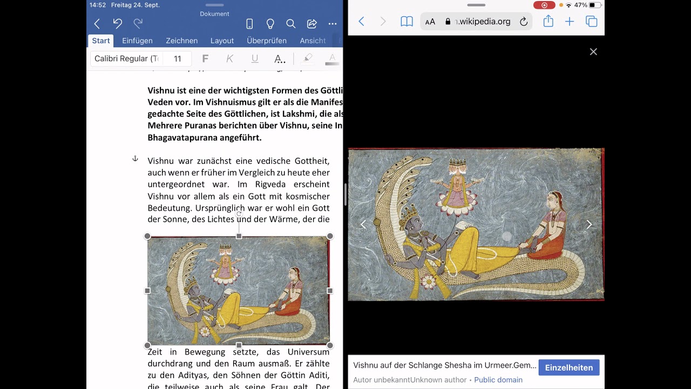Open the Safari share sheet
This screenshot has width=691, height=389.
point(548,21)
